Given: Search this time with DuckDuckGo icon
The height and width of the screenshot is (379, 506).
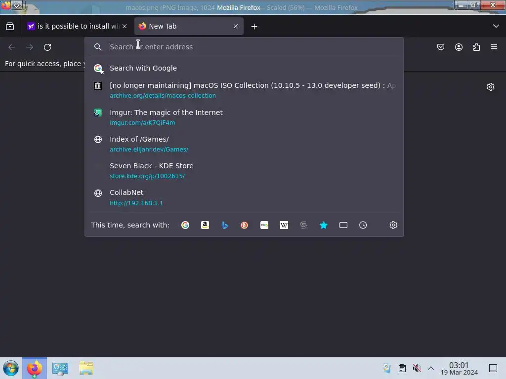Looking at the screenshot, I should tap(244, 225).
